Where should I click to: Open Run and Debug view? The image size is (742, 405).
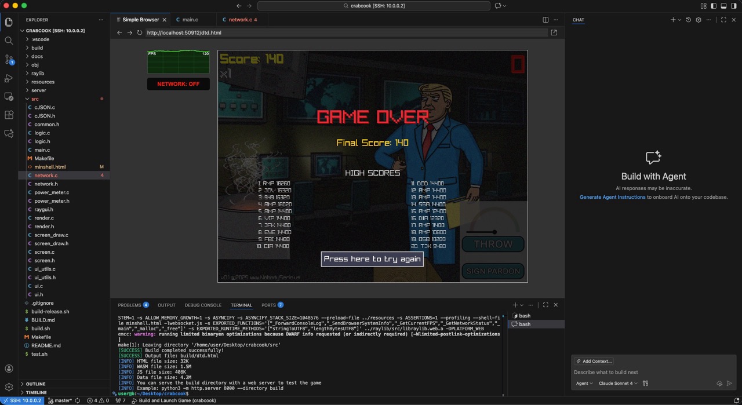[9, 78]
